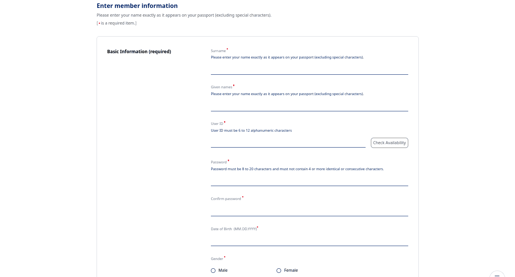Click the "Female" text label
515x277 pixels.
pos(291,271)
